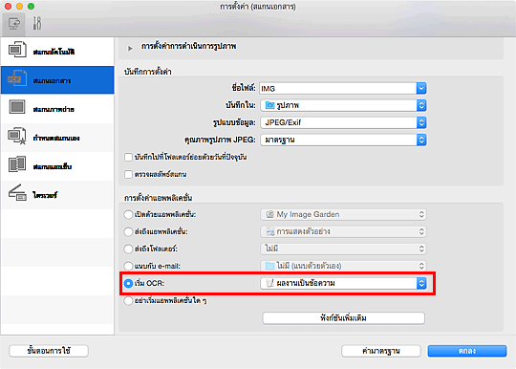Select the Driver (ไดรเวอร์) scanner sidebar icon
Viewport: 516px width, 369px height.
[17, 193]
